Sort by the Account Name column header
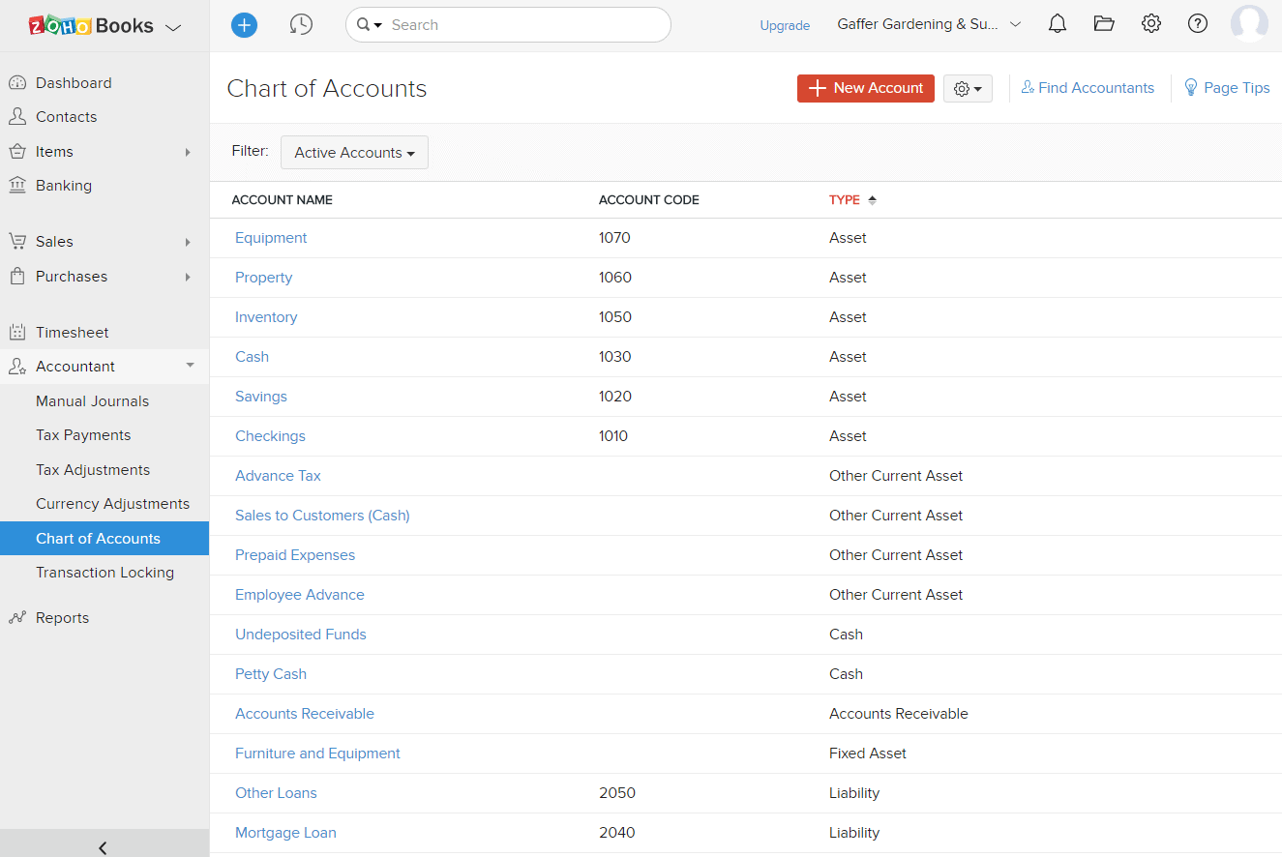Viewport: 1282px width, 857px height. pyautogui.click(x=282, y=200)
